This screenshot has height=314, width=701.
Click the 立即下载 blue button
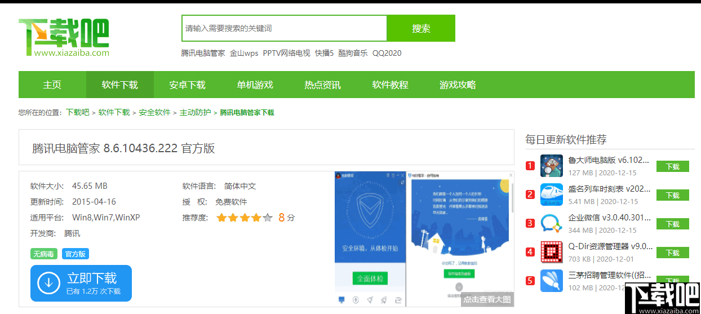click(81, 283)
